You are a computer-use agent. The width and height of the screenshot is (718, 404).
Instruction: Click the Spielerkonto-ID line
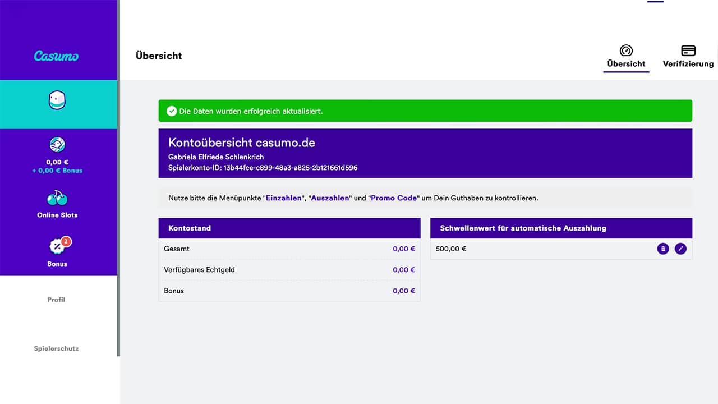(x=263, y=168)
